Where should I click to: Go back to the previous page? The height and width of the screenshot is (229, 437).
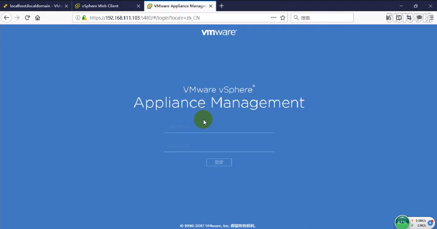(x=6, y=18)
